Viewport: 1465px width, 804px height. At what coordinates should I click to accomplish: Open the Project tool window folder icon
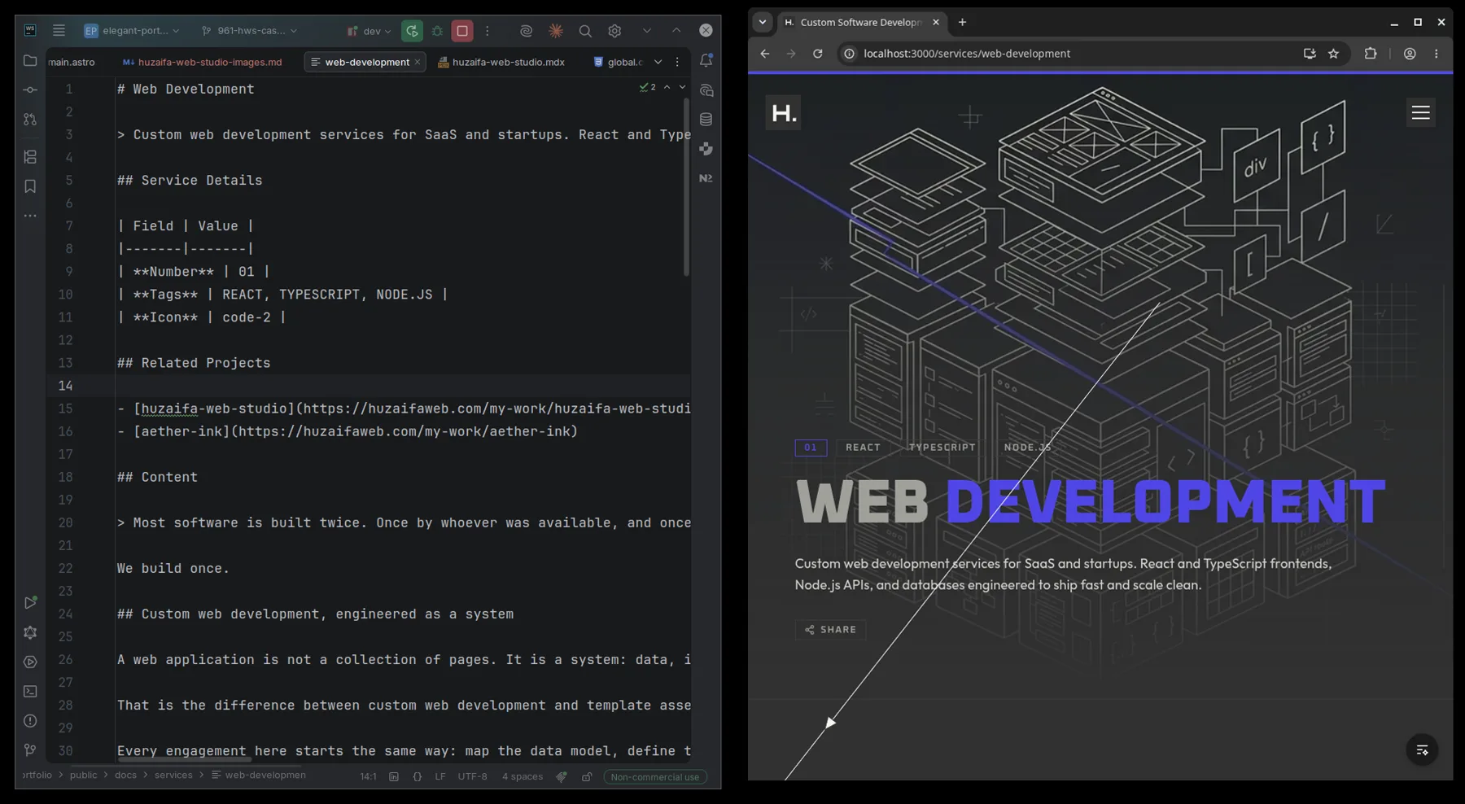click(30, 61)
